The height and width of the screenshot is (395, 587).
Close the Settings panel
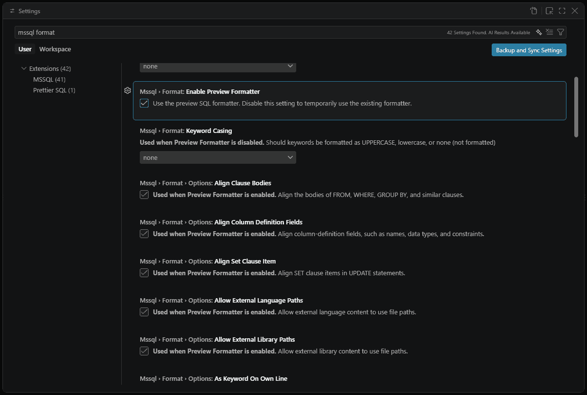click(575, 11)
